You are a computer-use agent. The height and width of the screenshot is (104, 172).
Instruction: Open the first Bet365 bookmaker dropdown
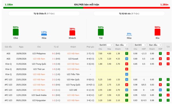click(x=106, y=45)
